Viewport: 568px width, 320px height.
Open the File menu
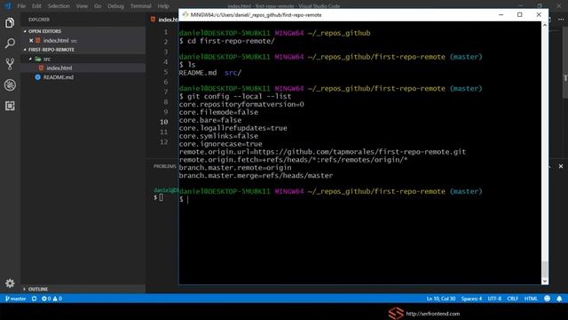pos(21,6)
